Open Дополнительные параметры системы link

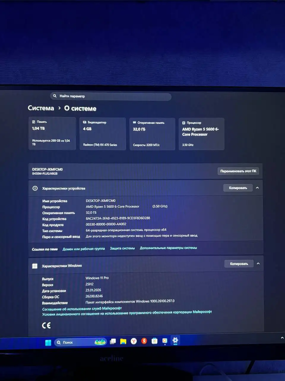(168, 248)
